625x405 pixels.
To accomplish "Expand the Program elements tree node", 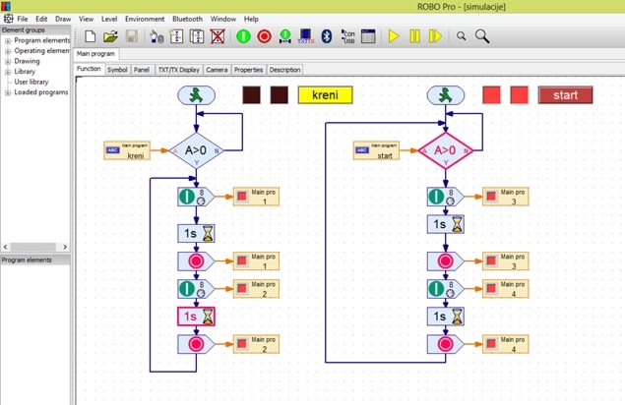I will 8,40.
